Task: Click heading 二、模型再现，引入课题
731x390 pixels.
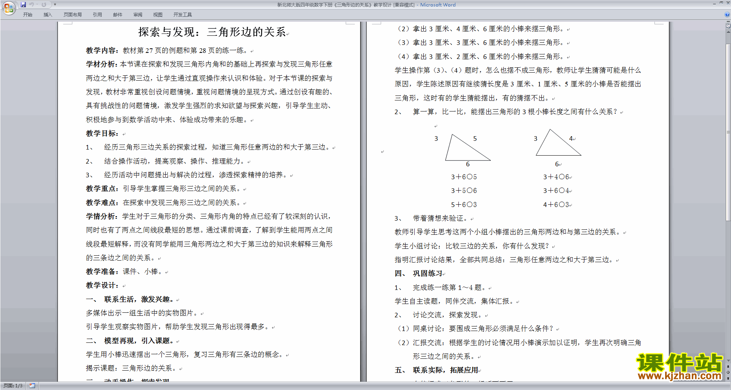Action: pyautogui.click(x=131, y=341)
